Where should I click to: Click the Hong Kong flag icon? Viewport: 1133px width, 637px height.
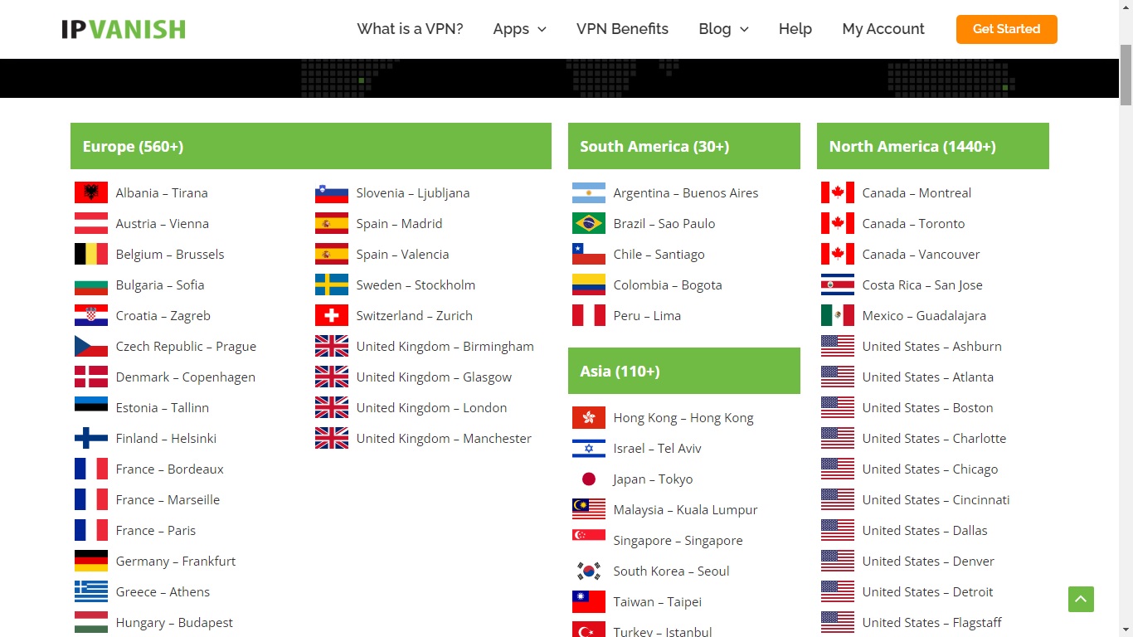tap(588, 417)
